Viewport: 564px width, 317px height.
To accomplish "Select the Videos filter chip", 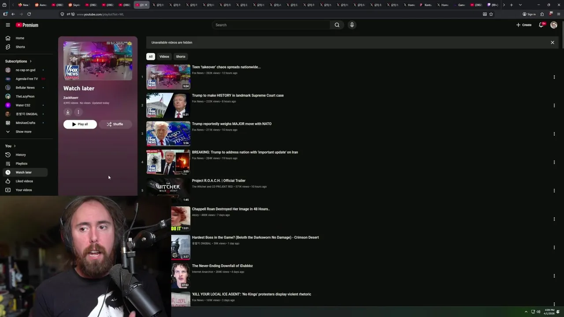I will (x=164, y=56).
